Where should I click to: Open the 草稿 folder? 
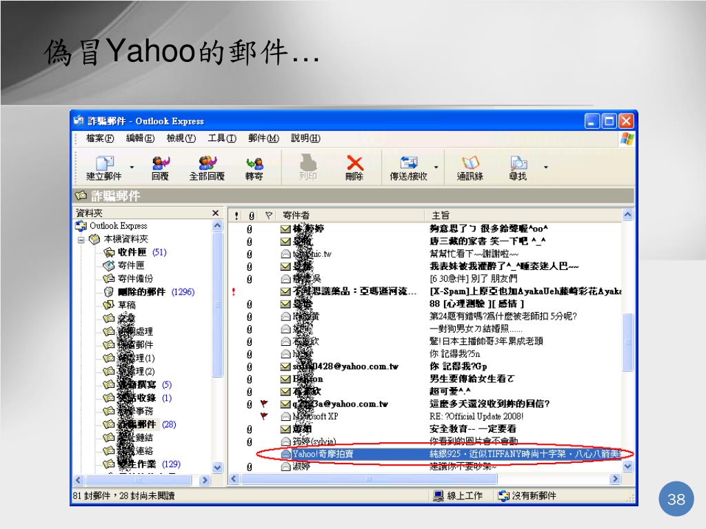tap(120, 305)
